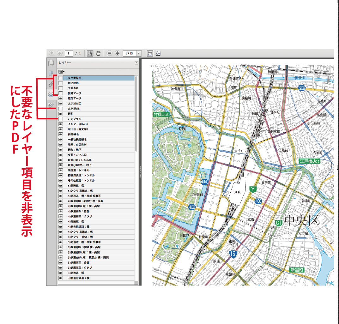This screenshot has height=324, width=339.
Task: Click the 新富町 green label on map
Action: pos(297,270)
